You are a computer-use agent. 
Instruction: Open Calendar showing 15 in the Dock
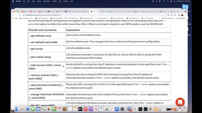(59, 109)
